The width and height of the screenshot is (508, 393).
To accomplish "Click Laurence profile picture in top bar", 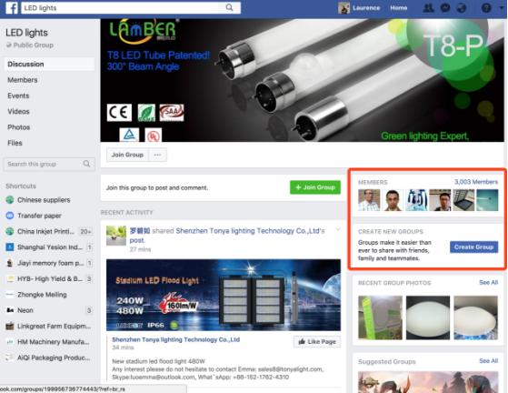I will tap(344, 8).
